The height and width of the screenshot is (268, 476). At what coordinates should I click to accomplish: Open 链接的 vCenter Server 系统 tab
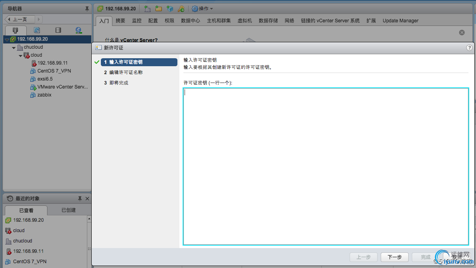click(x=330, y=21)
